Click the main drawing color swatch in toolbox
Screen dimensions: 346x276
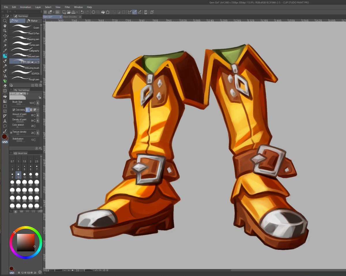point(4,136)
